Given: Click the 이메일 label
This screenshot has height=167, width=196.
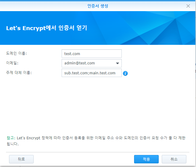Looking at the screenshot, I should coord(12,63).
